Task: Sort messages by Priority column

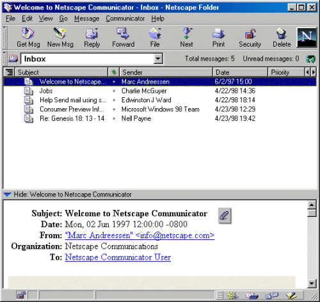Action: [x=286, y=72]
